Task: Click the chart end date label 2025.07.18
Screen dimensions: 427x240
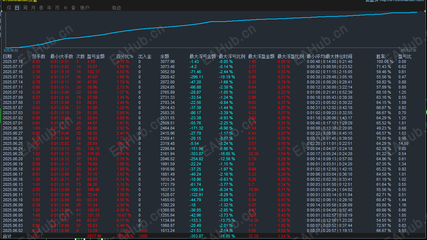Action: 408,50
